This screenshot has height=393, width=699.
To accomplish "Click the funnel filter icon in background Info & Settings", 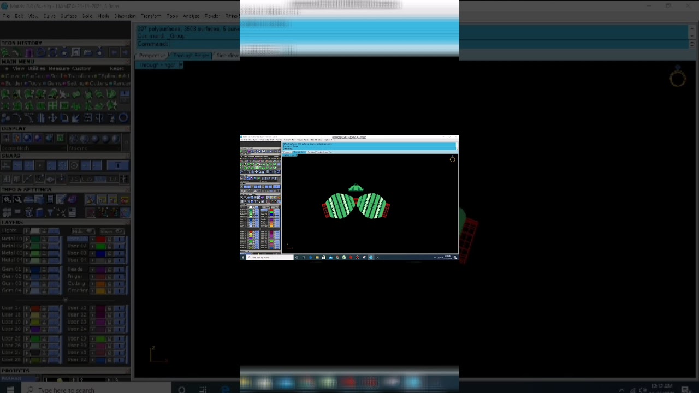I will (51, 212).
